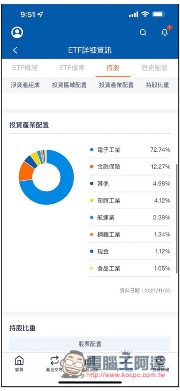The width and height of the screenshot is (180, 391).
Task: Tap the search magnifier icon
Action: 143,32
